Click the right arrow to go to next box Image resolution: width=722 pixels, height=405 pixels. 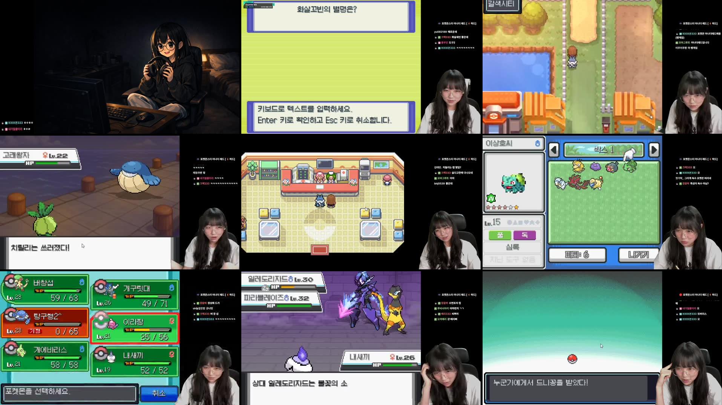pyautogui.click(x=655, y=150)
